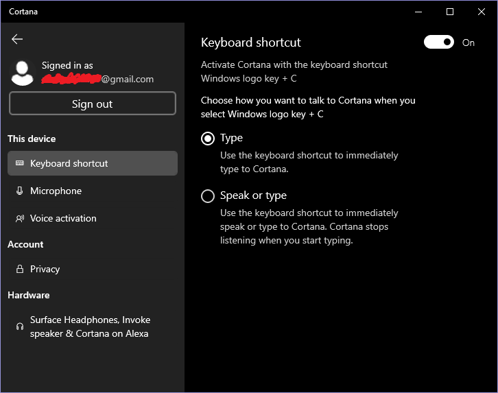Click the voice activation person icon
Viewport: 498px width, 393px height.
(x=20, y=218)
